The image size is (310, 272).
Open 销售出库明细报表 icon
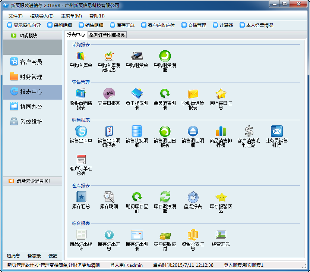tap(109, 131)
